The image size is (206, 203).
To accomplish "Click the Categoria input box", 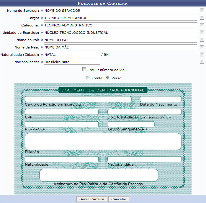I will tap(120, 25).
